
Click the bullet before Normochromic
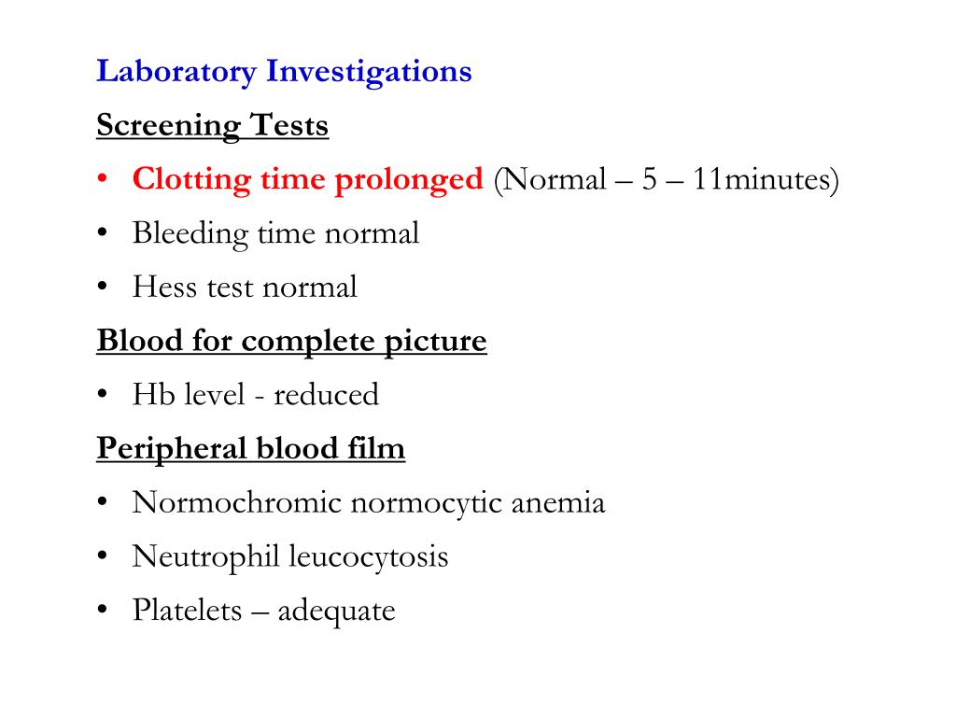(x=102, y=501)
